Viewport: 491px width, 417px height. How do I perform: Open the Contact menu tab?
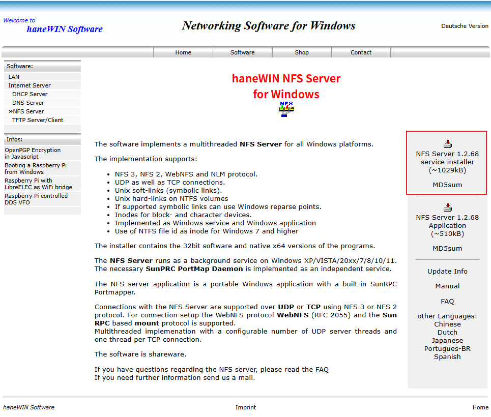(361, 52)
